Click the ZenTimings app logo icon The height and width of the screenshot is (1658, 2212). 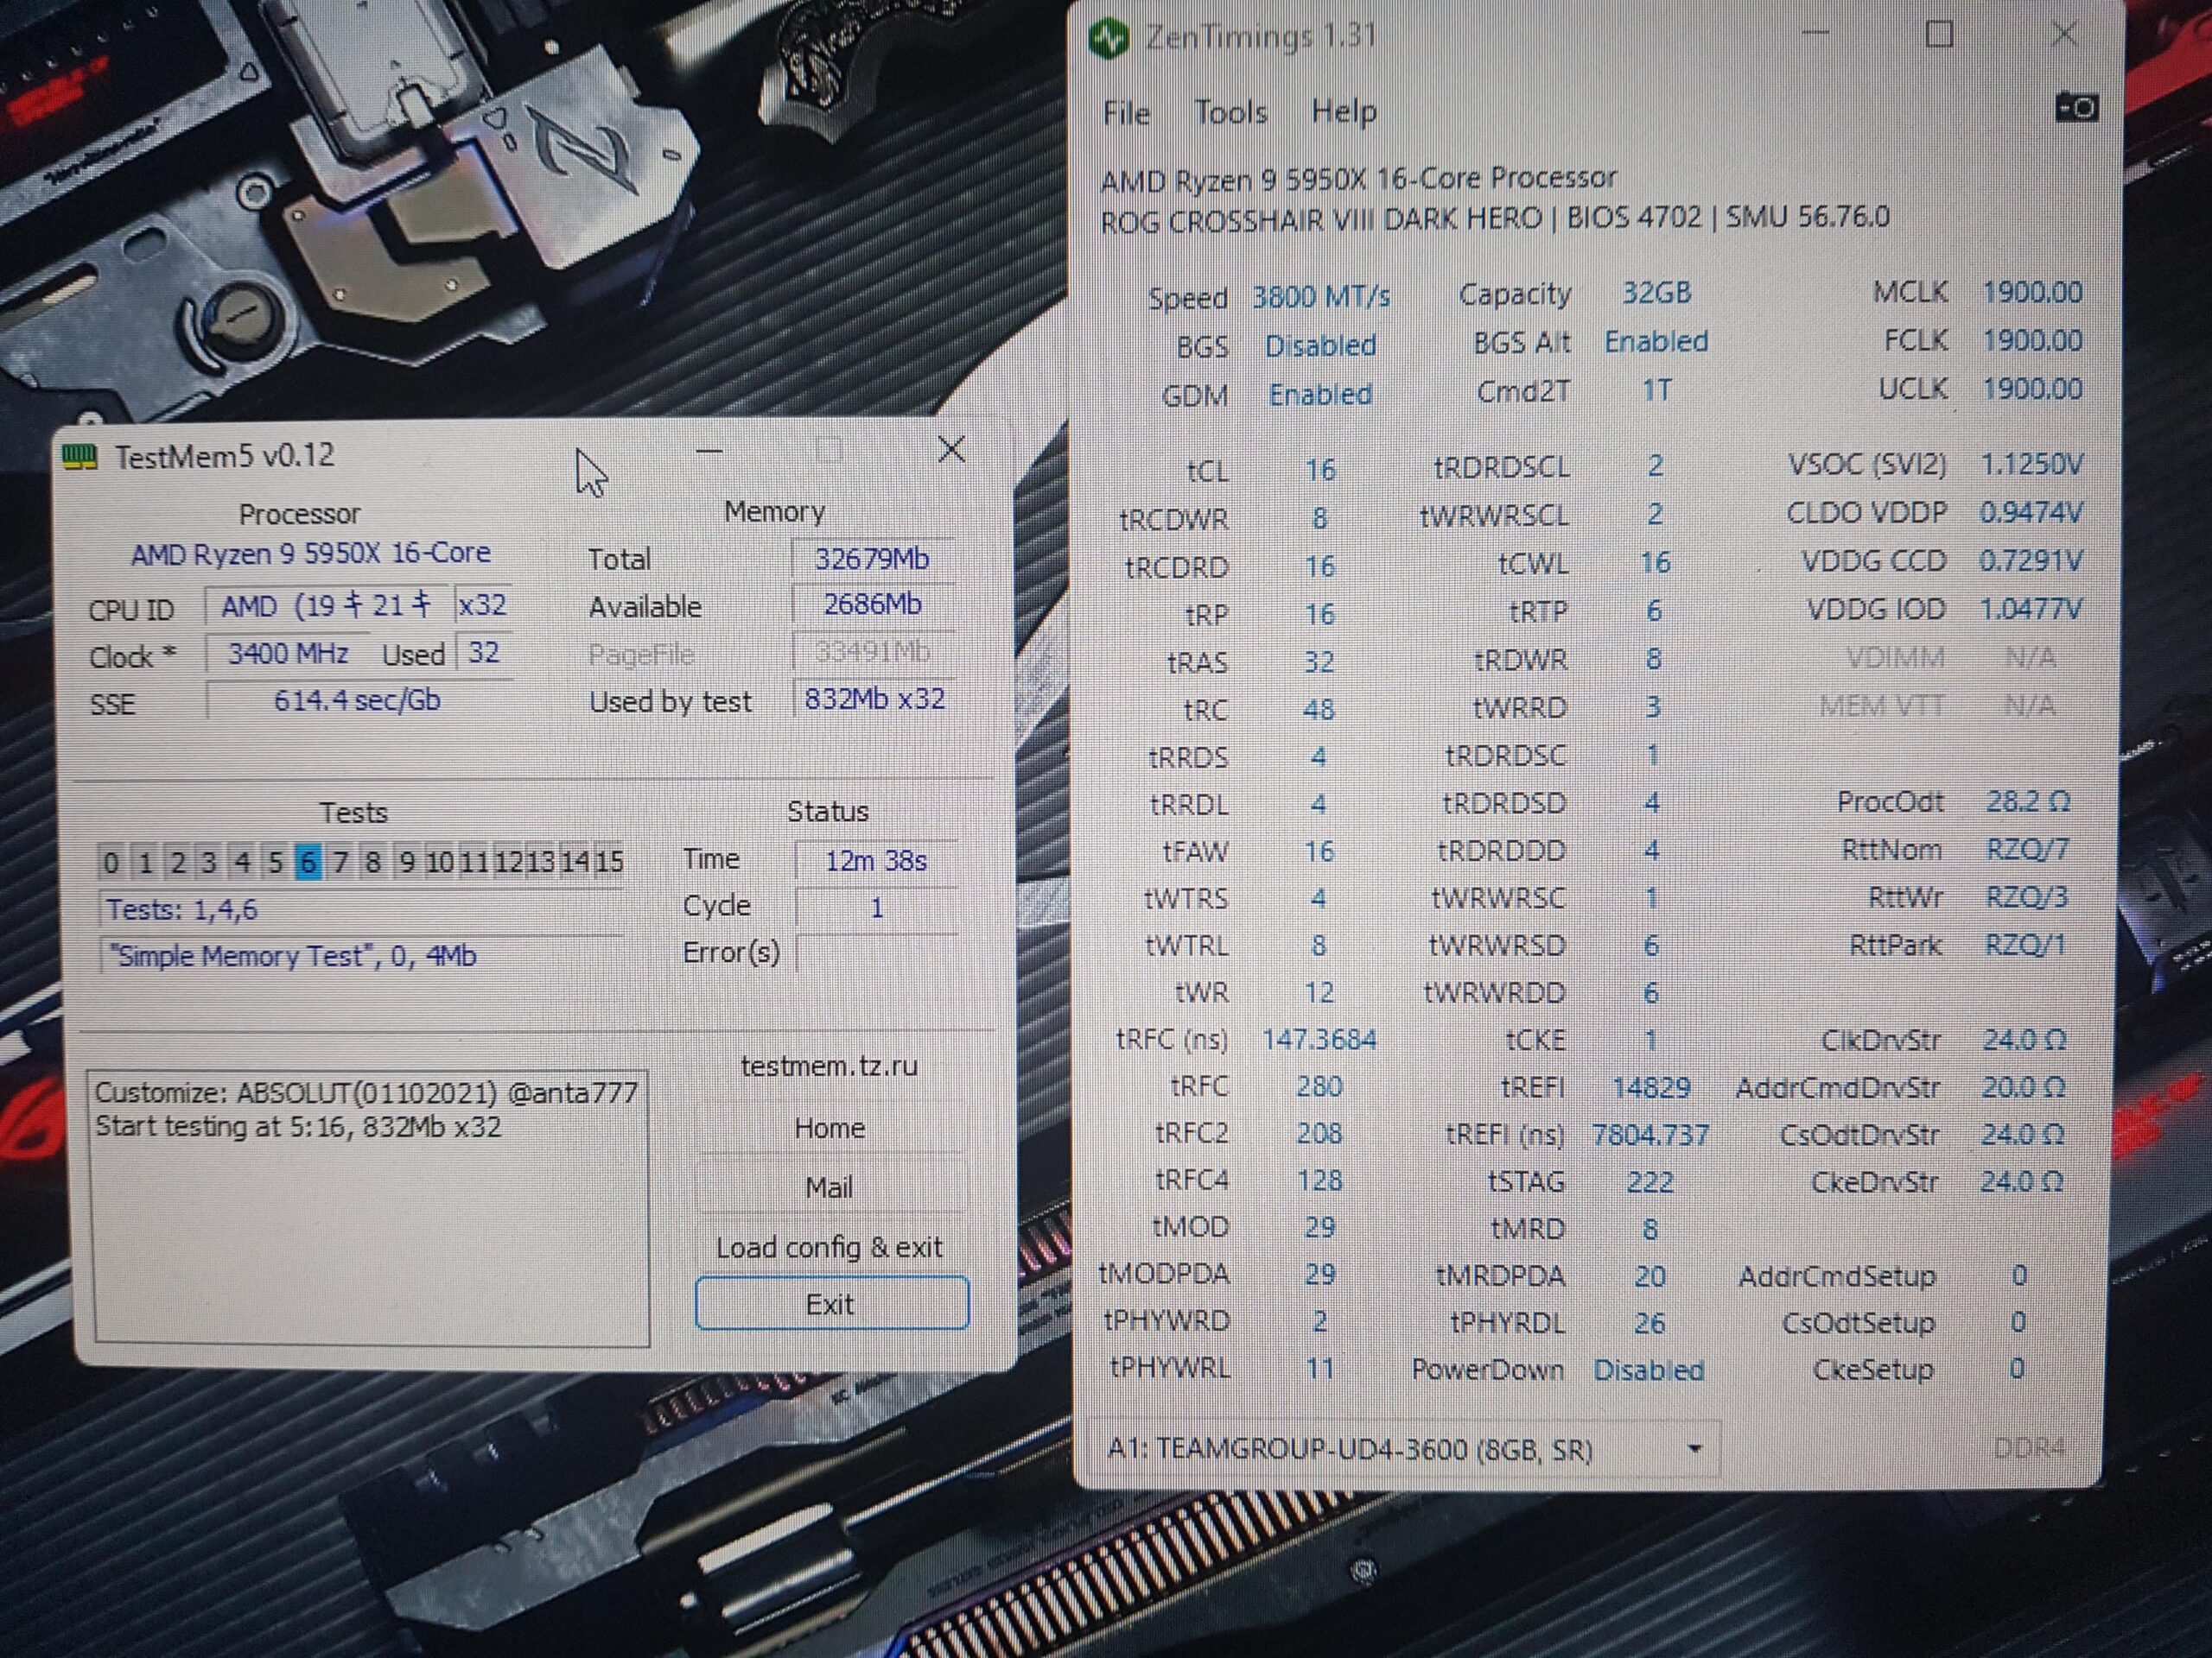point(1109,38)
